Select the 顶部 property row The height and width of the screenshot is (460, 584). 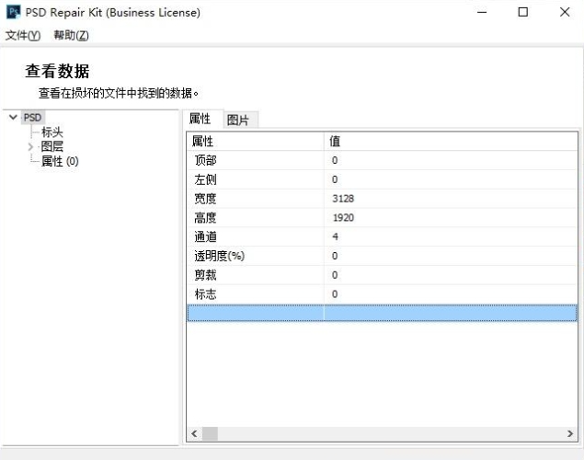click(x=383, y=160)
